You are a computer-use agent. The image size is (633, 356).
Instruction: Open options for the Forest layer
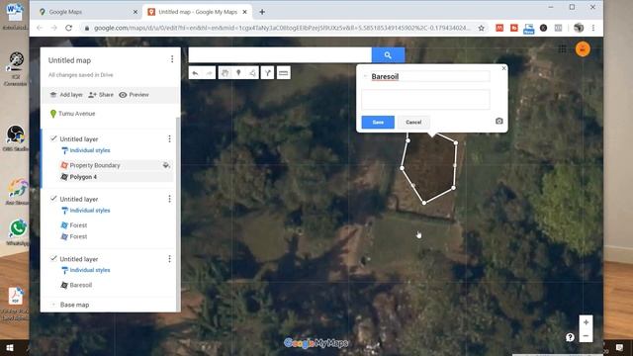pyautogui.click(x=169, y=199)
